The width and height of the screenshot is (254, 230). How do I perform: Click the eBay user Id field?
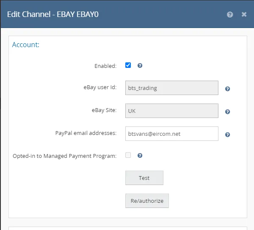(x=172, y=88)
